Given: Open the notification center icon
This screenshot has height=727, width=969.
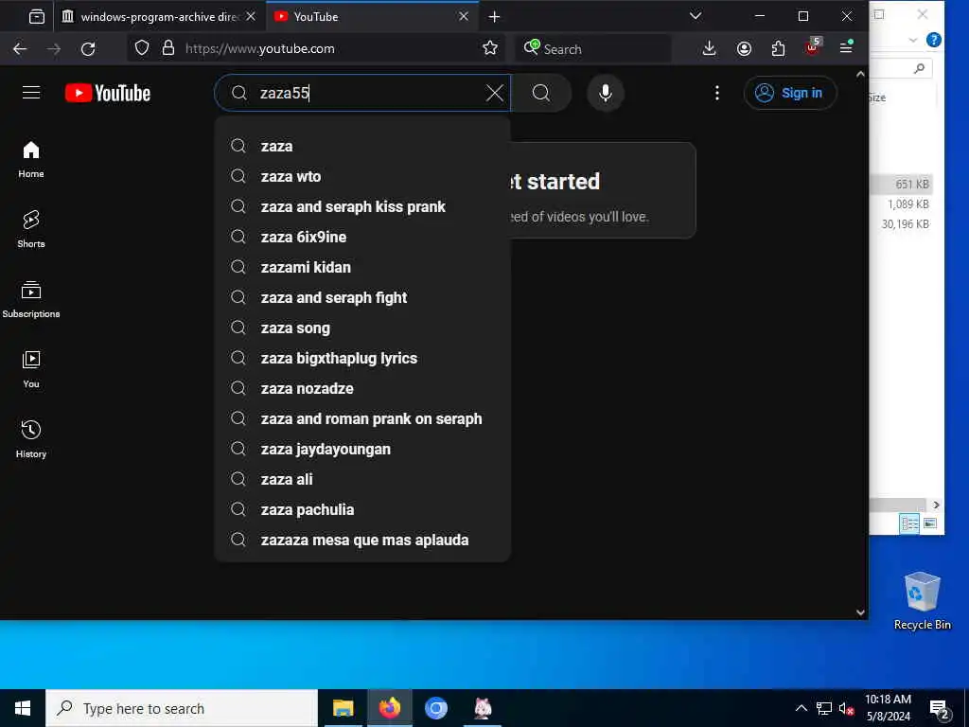Looking at the screenshot, I should click(940, 710).
